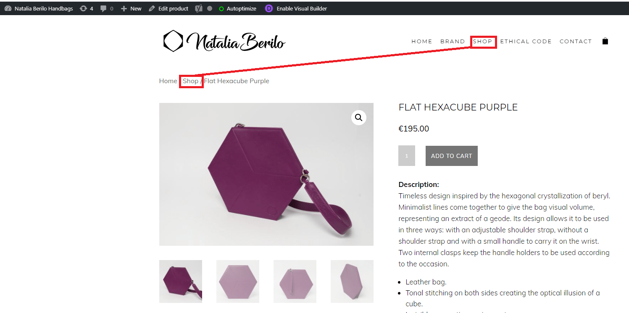Open the New content menu
The width and height of the screenshot is (629, 313).
tap(131, 8)
